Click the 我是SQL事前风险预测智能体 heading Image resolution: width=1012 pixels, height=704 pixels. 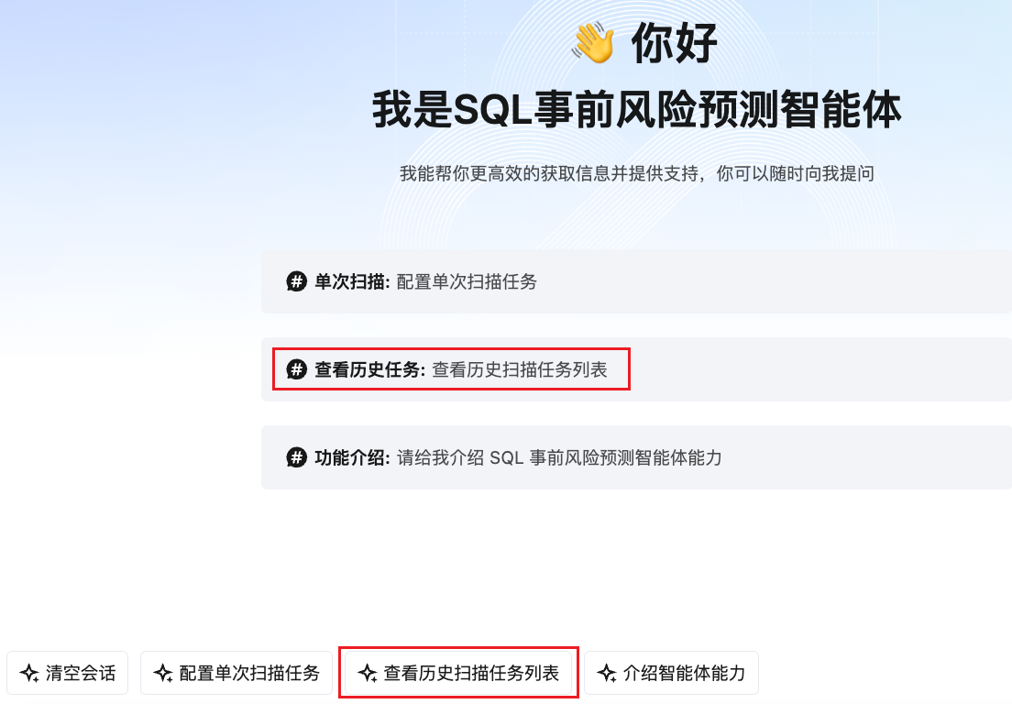tap(636, 109)
